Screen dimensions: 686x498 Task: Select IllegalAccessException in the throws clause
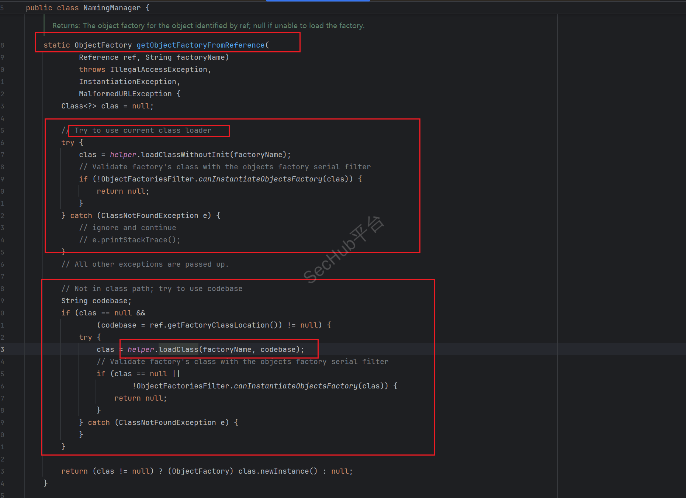(x=159, y=69)
